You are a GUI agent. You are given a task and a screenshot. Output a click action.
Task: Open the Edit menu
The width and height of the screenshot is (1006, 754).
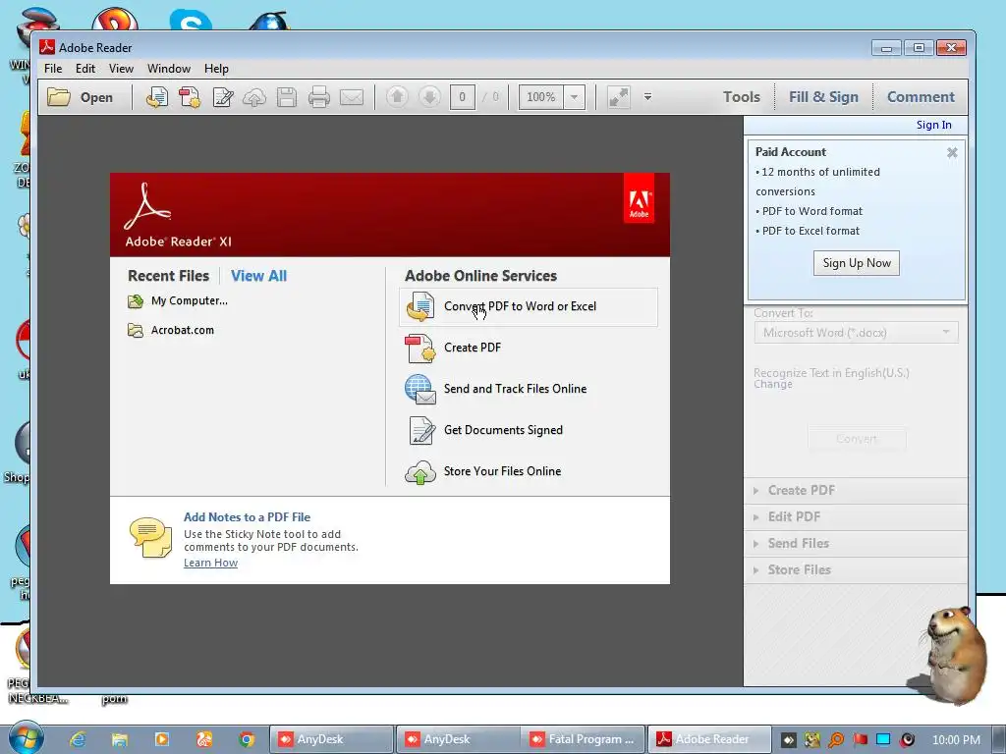[85, 69]
